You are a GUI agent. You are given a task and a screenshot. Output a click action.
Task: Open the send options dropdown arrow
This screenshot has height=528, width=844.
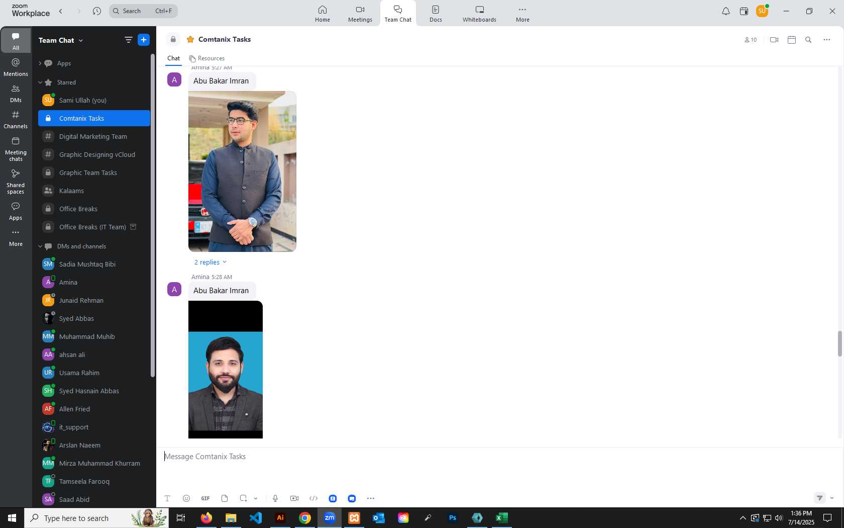pyautogui.click(x=832, y=498)
